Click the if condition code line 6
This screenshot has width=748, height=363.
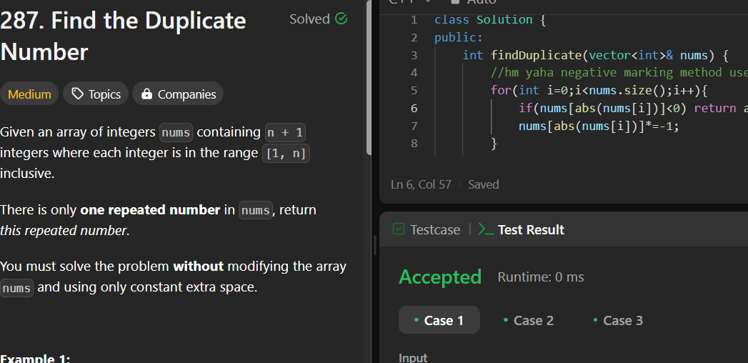pyautogui.click(x=634, y=109)
